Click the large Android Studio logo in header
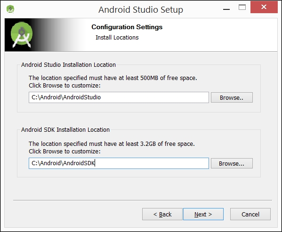The image size is (282, 232). tap(22, 35)
